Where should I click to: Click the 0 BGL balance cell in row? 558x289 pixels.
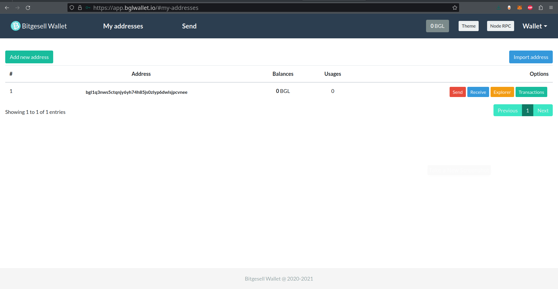[x=283, y=91]
